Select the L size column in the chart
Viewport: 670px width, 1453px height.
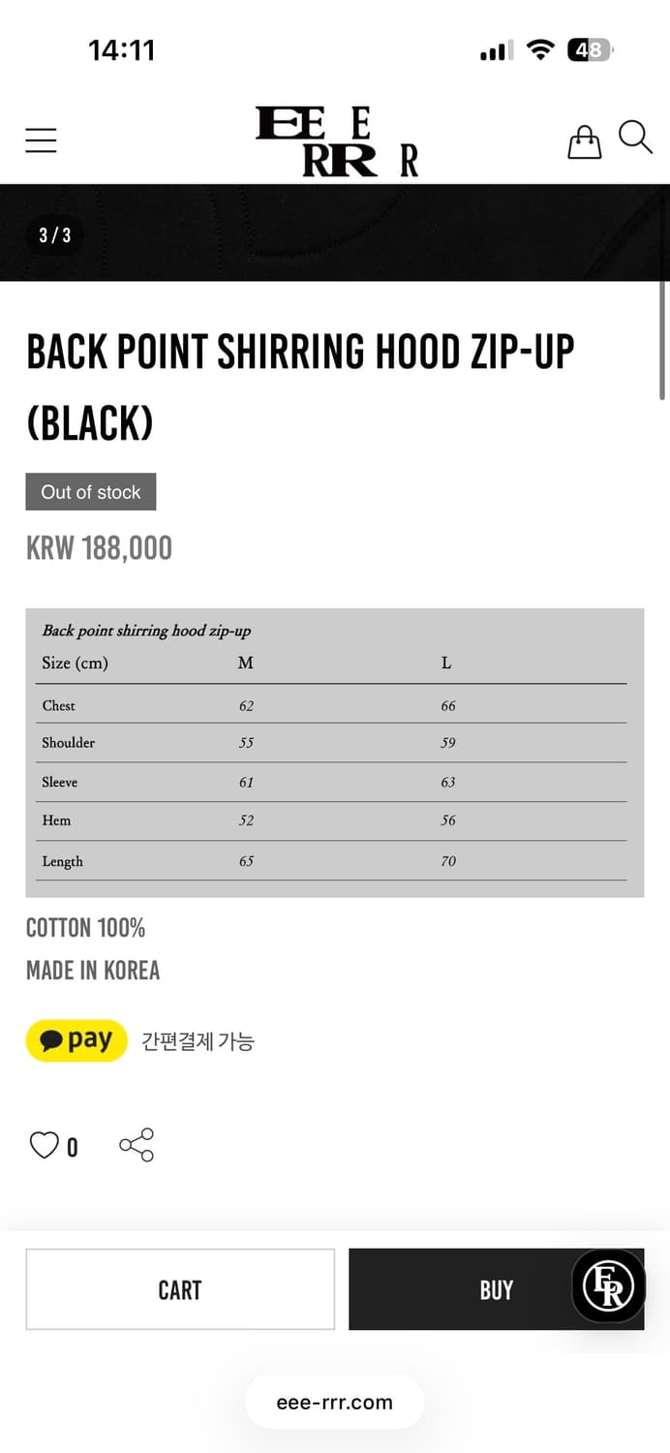445,663
